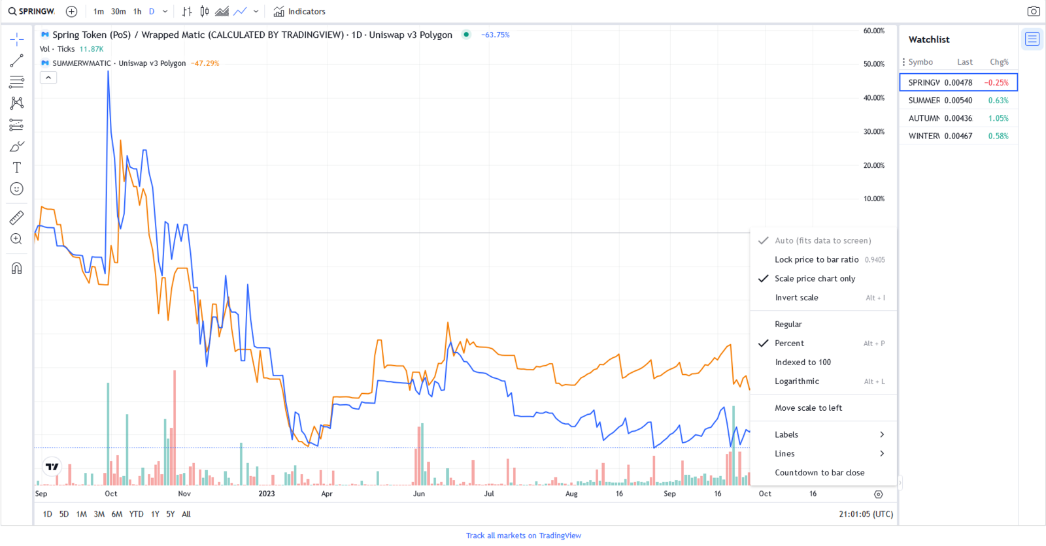Click the Indicators button
The image size is (1046, 546).
tap(299, 12)
